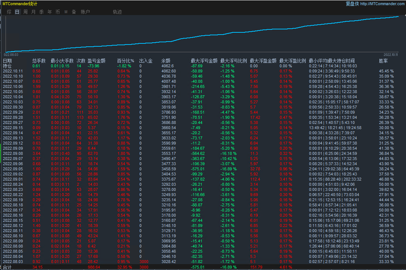Viewport: 406px width, 270px height.
Task: Select the 日 daily statistics tab
Action: 17,12
